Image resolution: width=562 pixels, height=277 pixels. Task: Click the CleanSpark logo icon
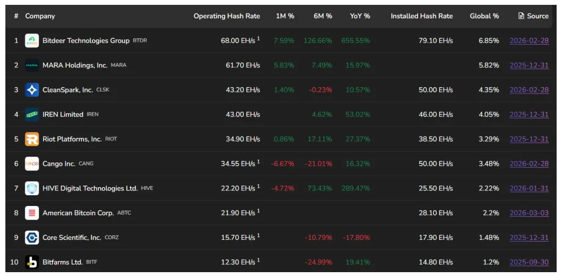click(32, 90)
